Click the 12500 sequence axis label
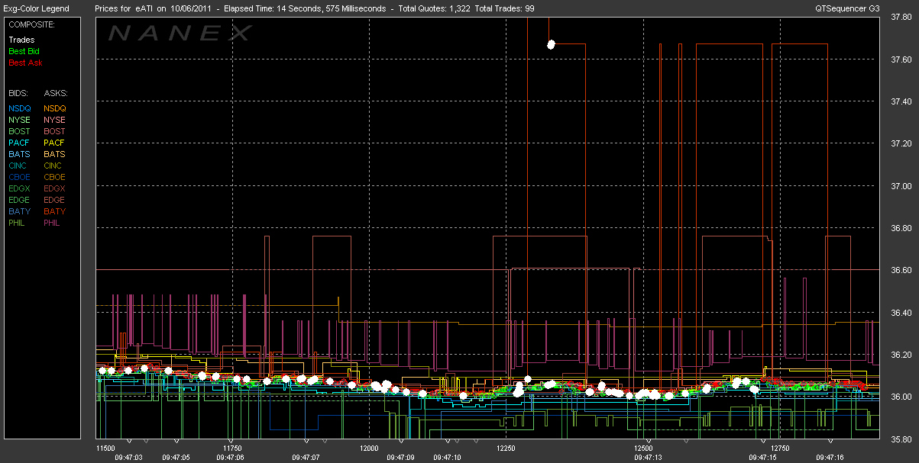Viewport: 919px width, 463px height. [x=643, y=449]
